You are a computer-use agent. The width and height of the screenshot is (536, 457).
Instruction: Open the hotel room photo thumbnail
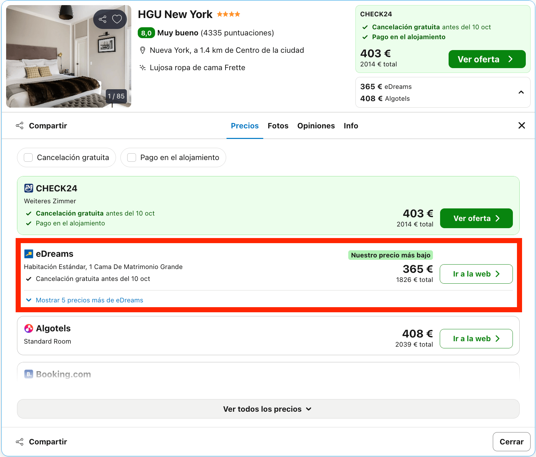coord(69,56)
